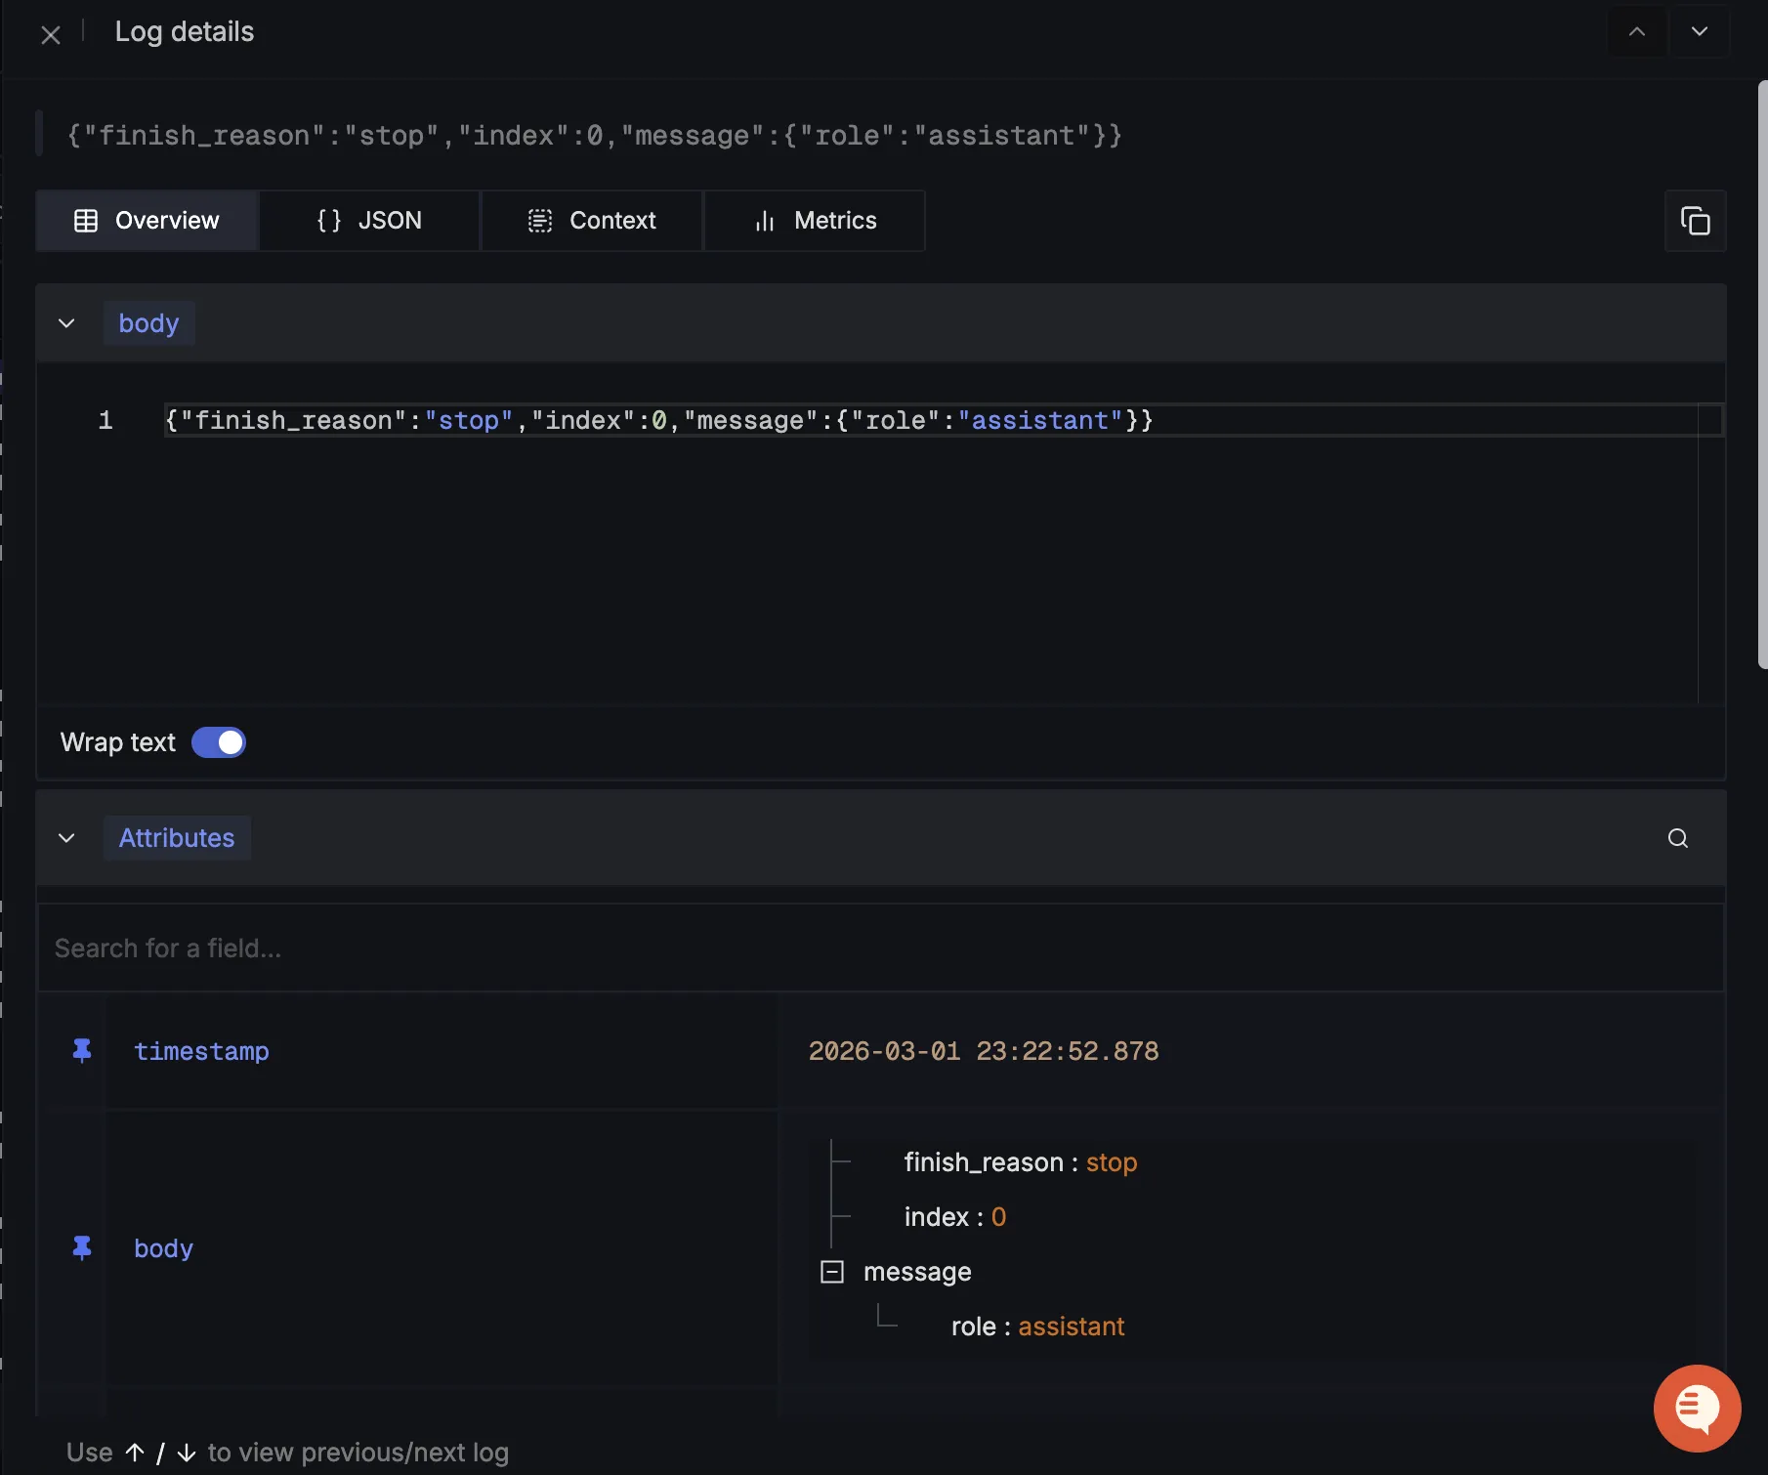Click the body attribute field name

coord(163,1248)
